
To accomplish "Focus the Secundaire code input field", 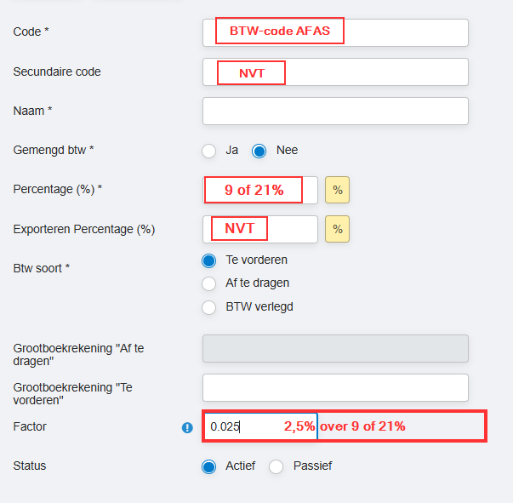I will pyautogui.click(x=335, y=71).
